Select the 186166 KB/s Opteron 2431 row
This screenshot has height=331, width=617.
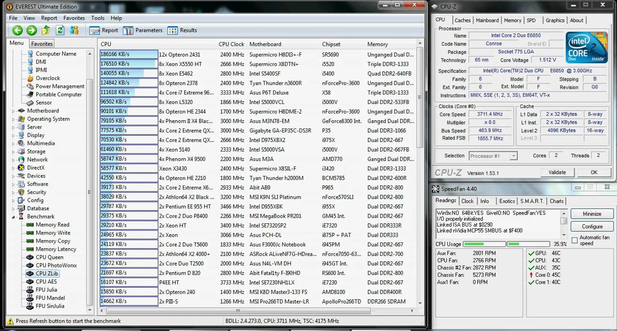tap(257, 54)
